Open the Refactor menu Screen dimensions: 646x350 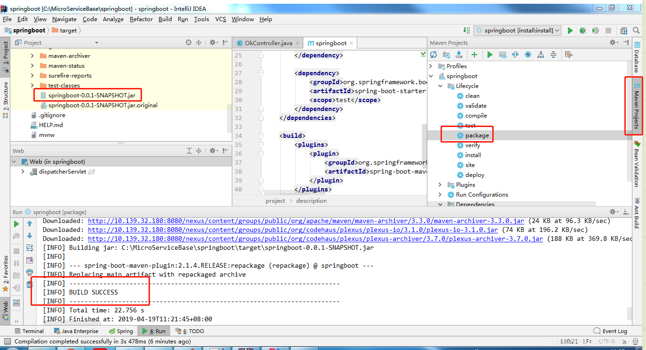(141, 19)
